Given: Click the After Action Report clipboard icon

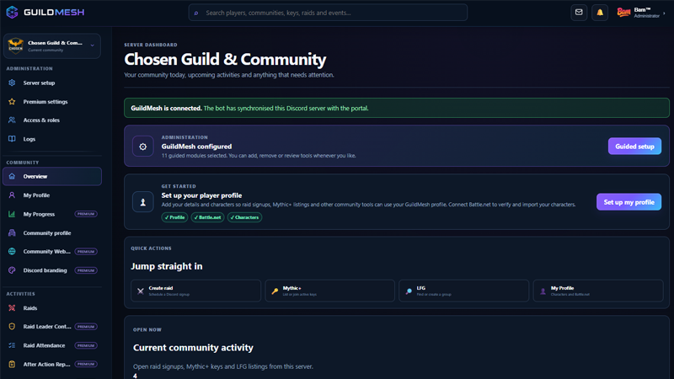Looking at the screenshot, I should pos(12,365).
